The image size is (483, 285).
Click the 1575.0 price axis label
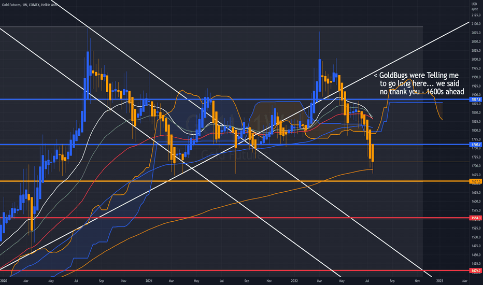tap(476, 211)
